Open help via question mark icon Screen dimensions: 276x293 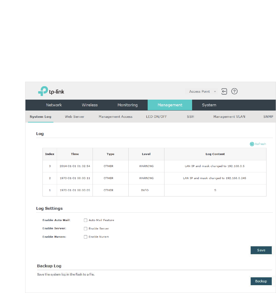pos(234,91)
